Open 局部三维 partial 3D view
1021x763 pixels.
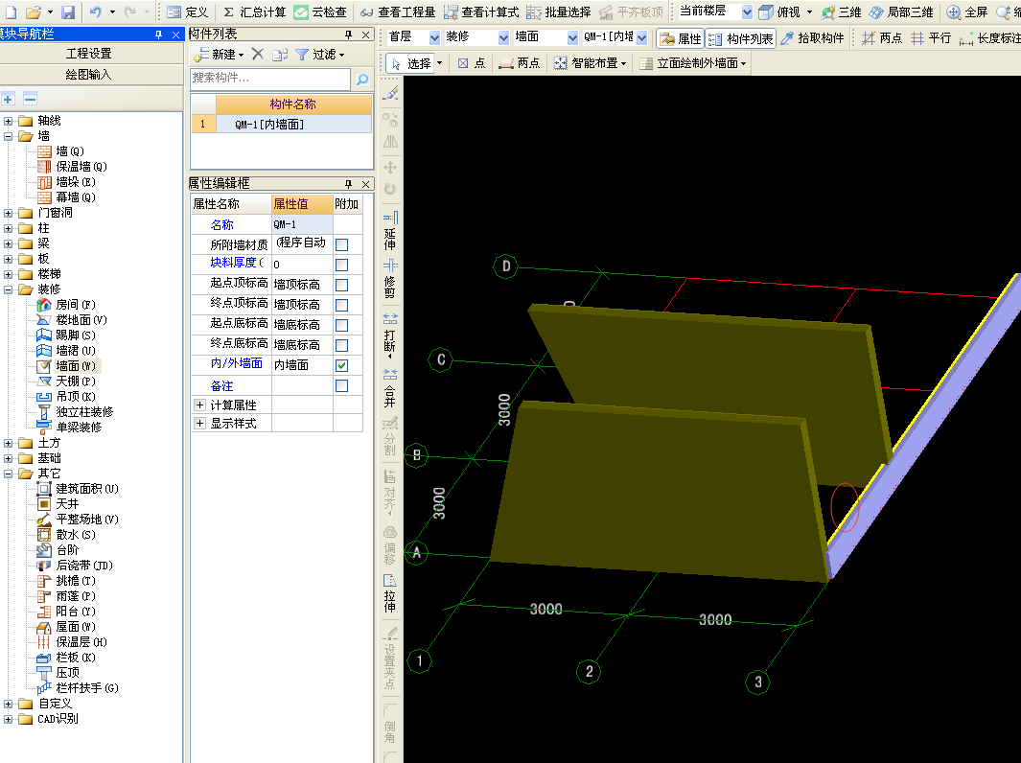901,12
